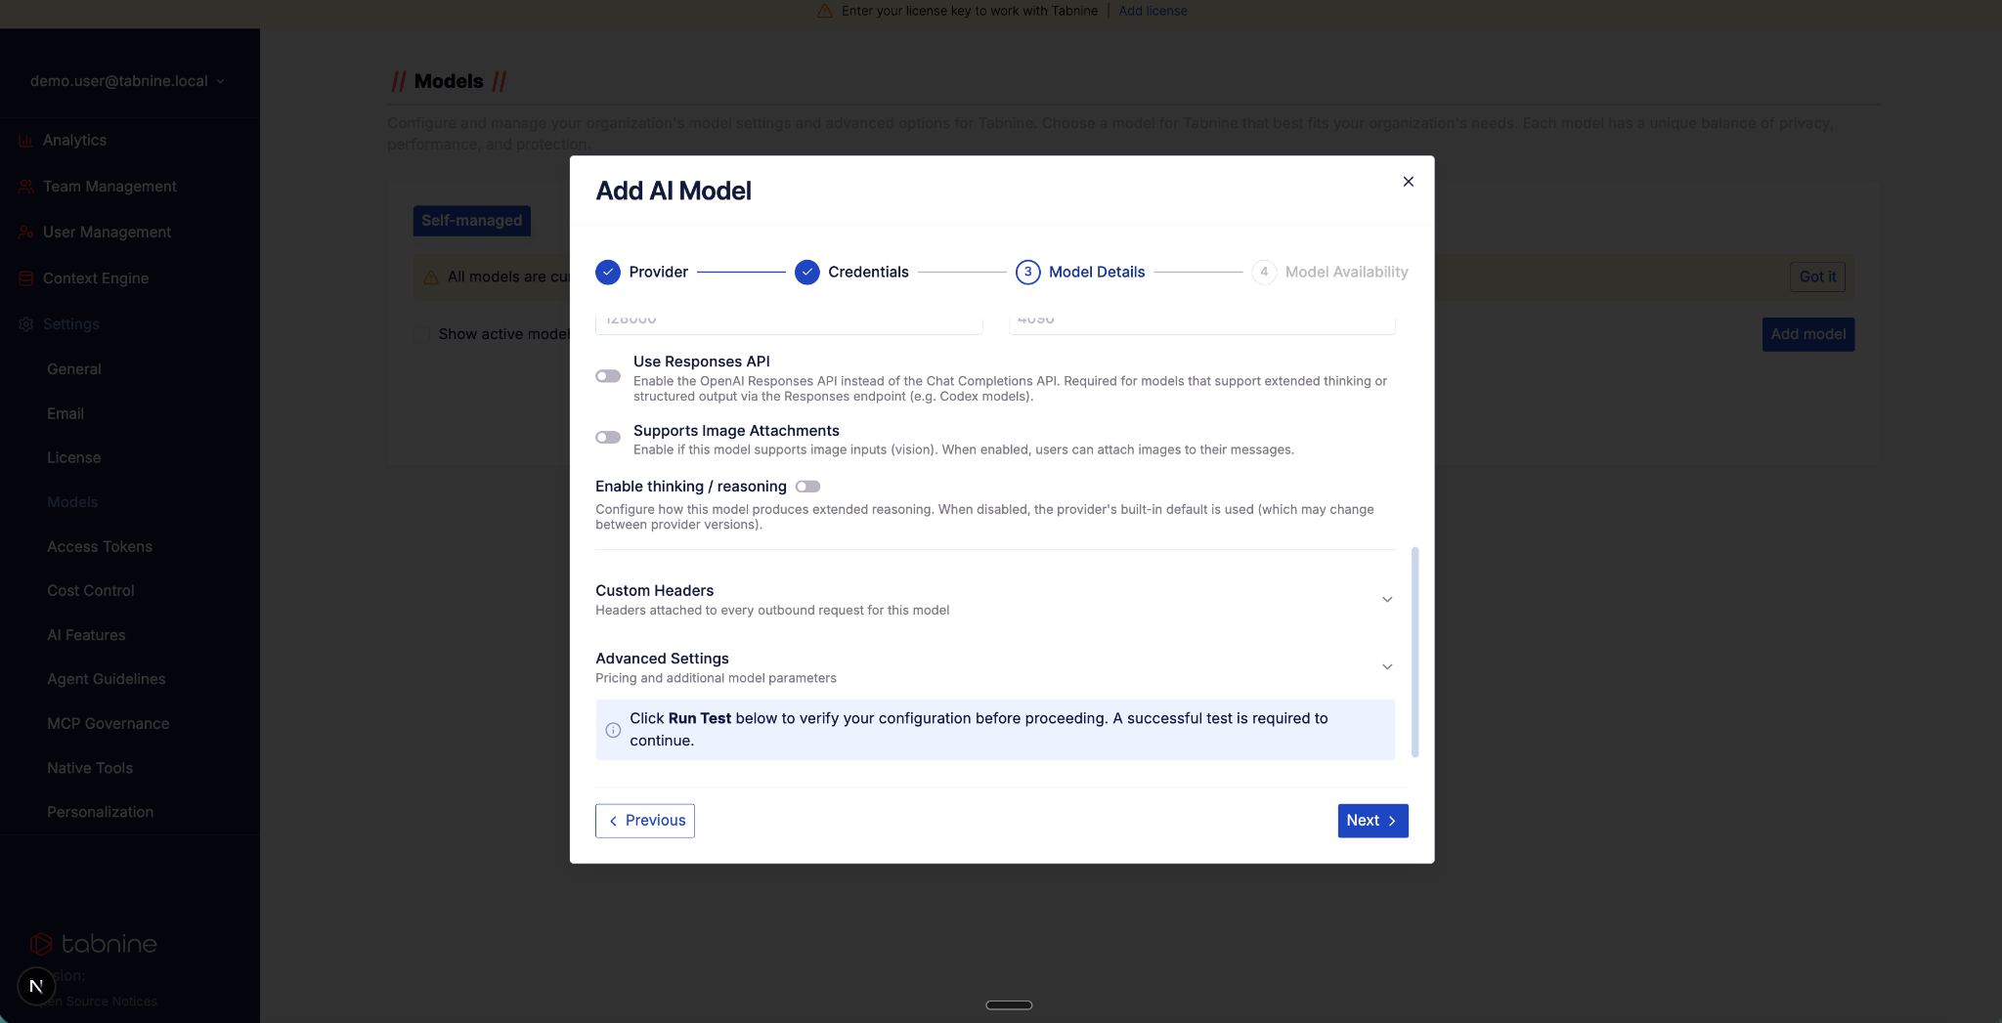Open Personalization settings
The width and height of the screenshot is (2002, 1023).
pyautogui.click(x=101, y=812)
